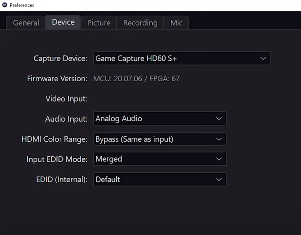Select the Device tab
The width and height of the screenshot is (301, 235).
click(63, 22)
